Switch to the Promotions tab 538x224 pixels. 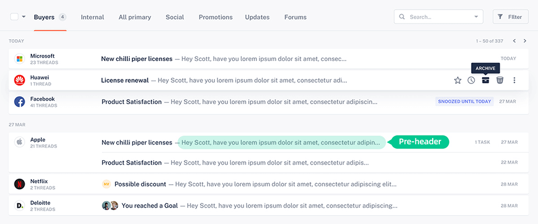tap(215, 17)
